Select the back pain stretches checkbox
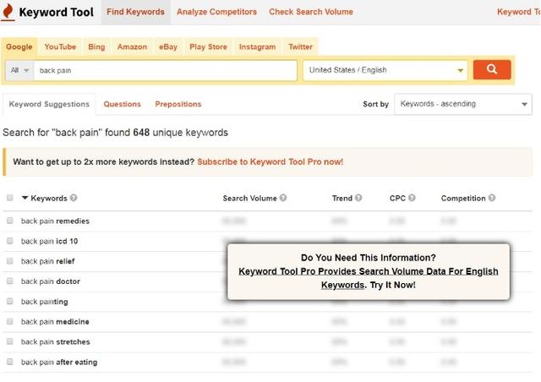Image resolution: width=541 pixels, height=382 pixels. (x=9, y=341)
